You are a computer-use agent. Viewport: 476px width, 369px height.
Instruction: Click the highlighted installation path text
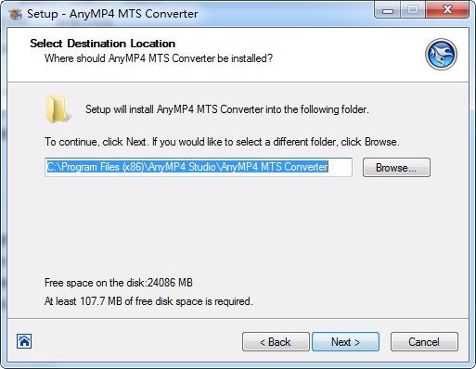coord(187,167)
